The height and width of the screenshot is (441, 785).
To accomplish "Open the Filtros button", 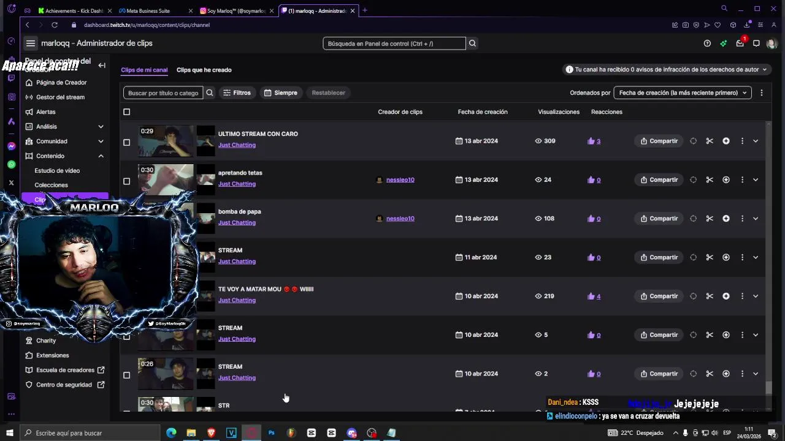I will (237, 92).
